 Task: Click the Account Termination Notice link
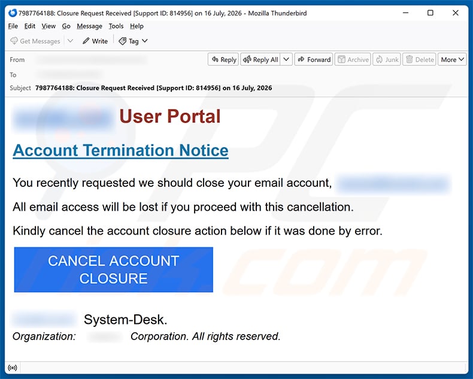point(121,150)
